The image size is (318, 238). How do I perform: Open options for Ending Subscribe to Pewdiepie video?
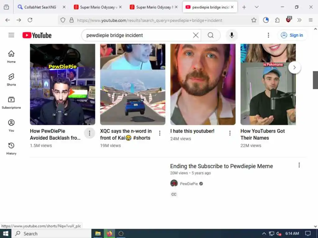point(299,165)
